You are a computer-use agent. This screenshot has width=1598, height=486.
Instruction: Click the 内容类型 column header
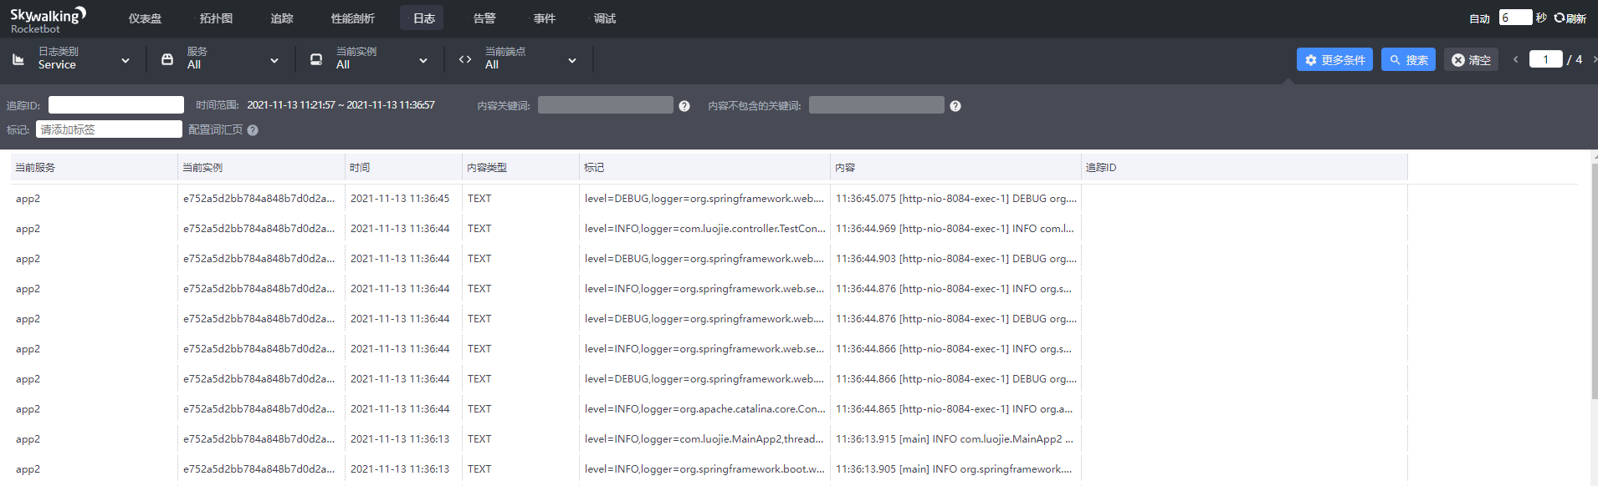pos(520,167)
